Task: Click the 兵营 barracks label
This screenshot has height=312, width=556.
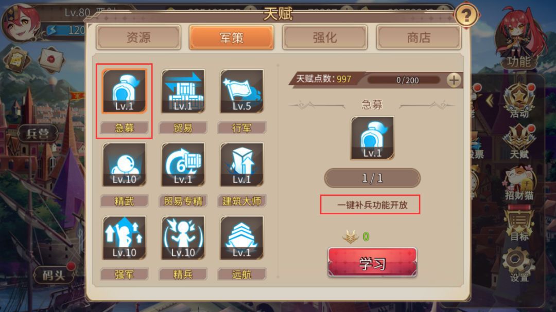Action: [38, 134]
